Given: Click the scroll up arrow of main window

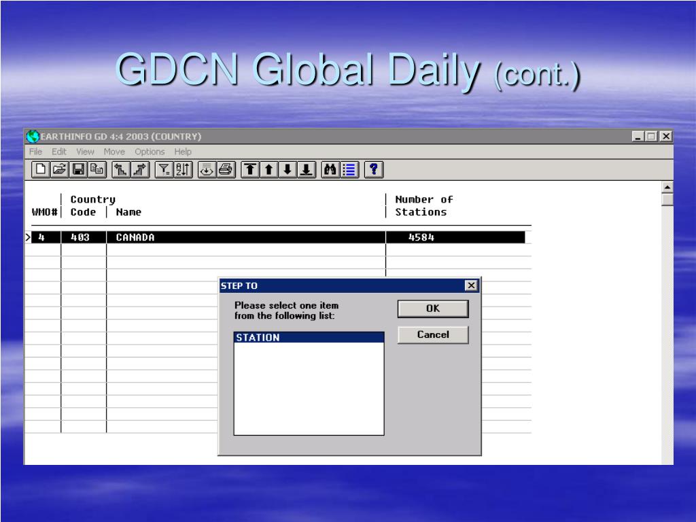Looking at the screenshot, I should 667,187.
